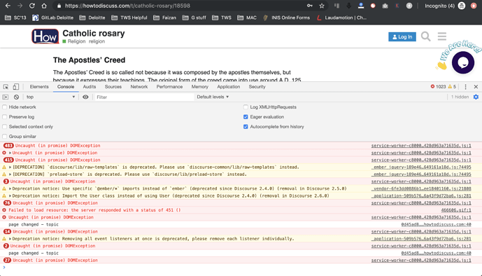The width and height of the screenshot is (482, 276).
Task: Focus the console Filter input field
Action: pos(144,97)
